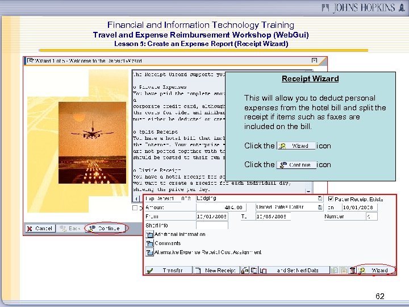Click the Transfer button with green check

169,271
